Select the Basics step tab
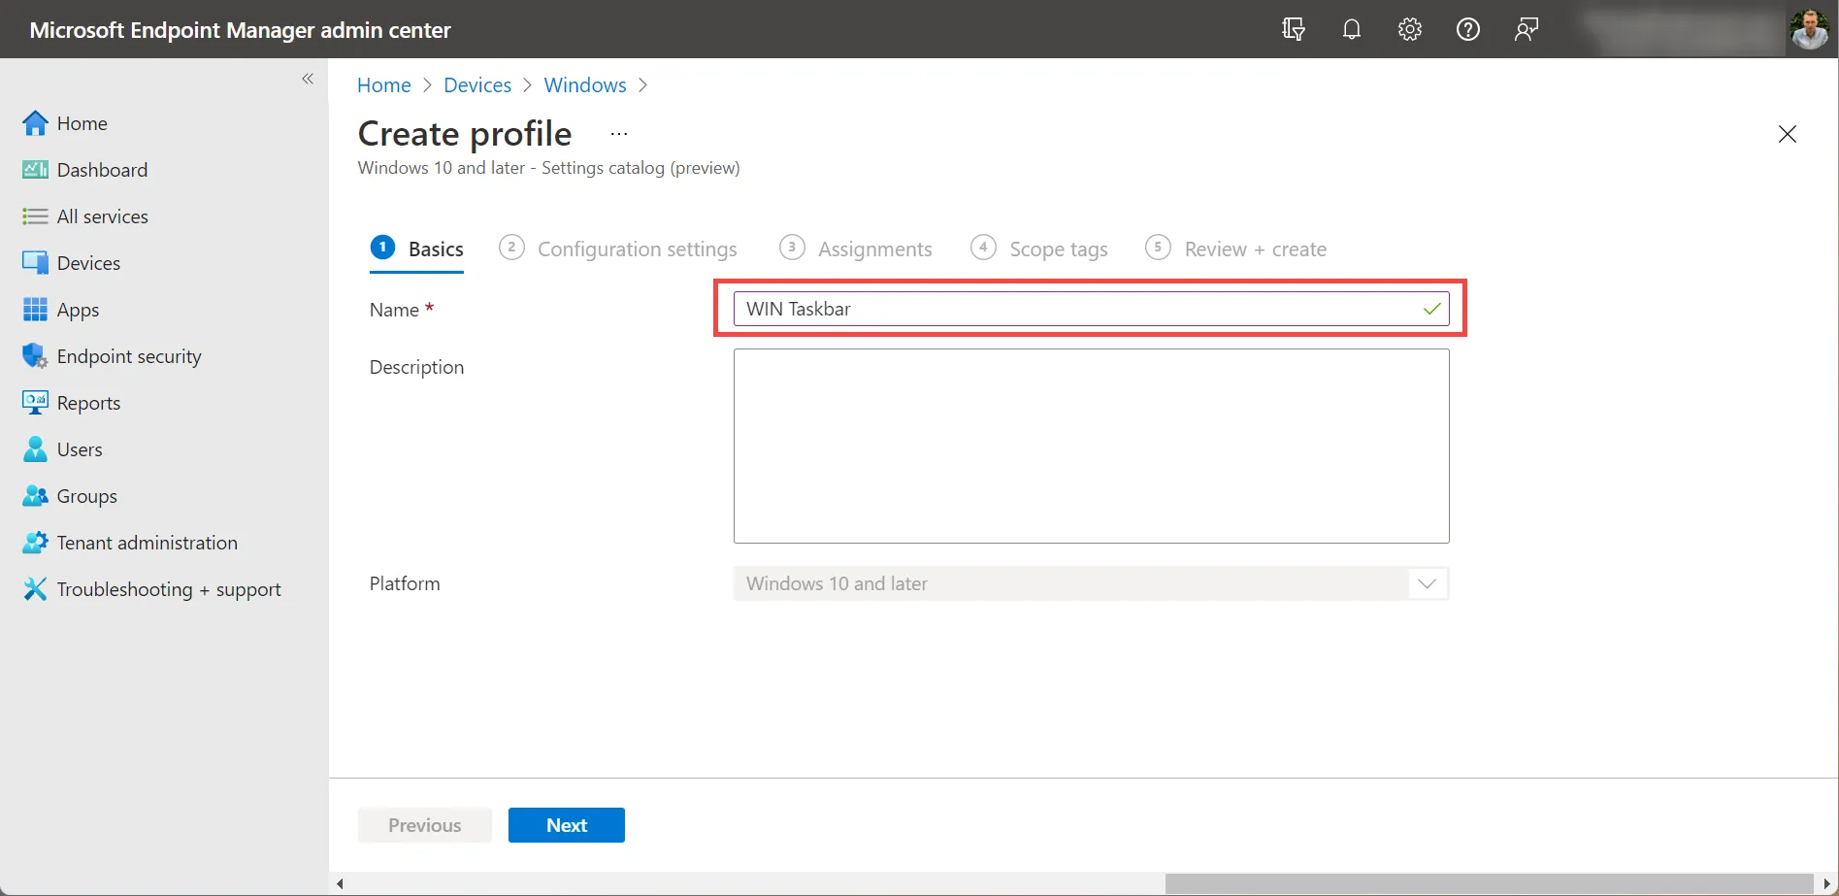Viewport: 1839px width, 896px height. (x=417, y=249)
